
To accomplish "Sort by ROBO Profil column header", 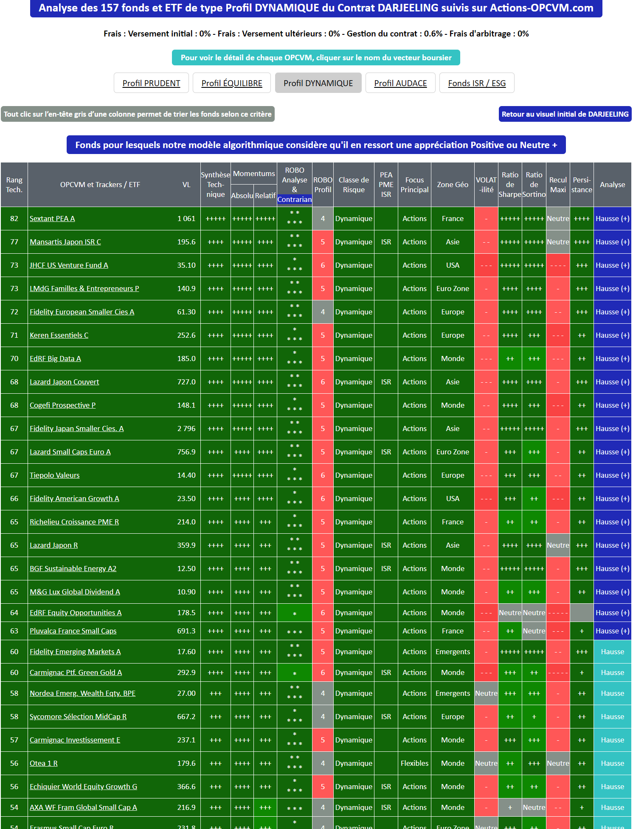I will click(x=323, y=185).
